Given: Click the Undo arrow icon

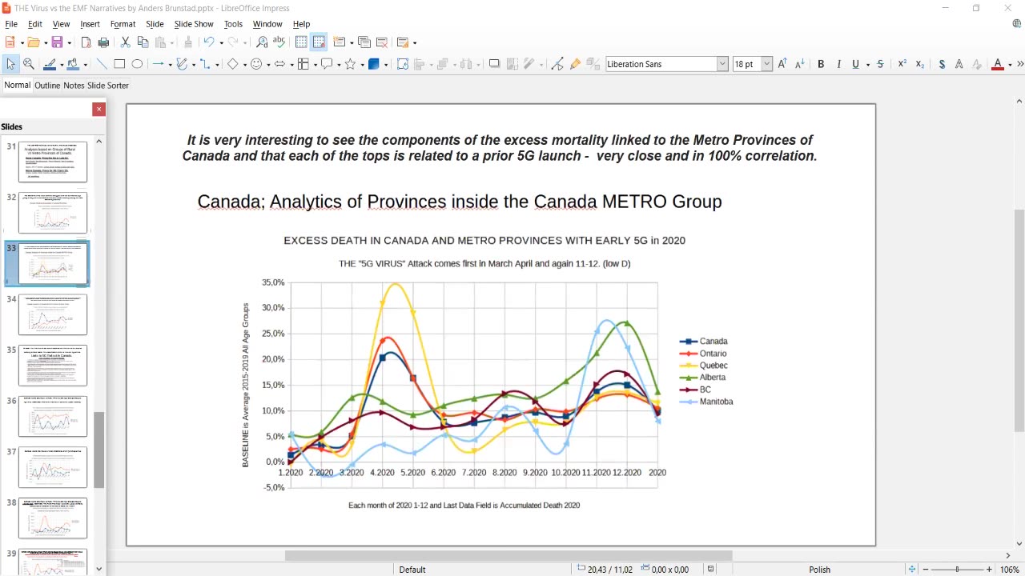Looking at the screenshot, I should coord(208,42).
